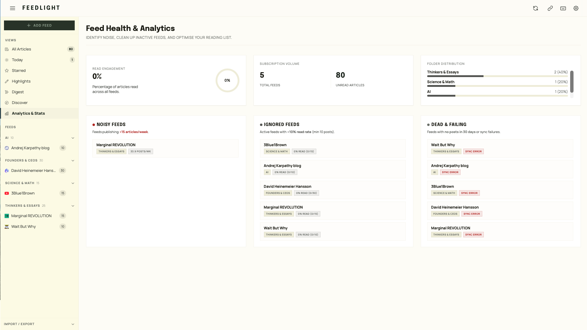Screen dimensions: 587x330
Task: Expand the Import / Export section
Action: pyautogui.click(x=39, y=324)
